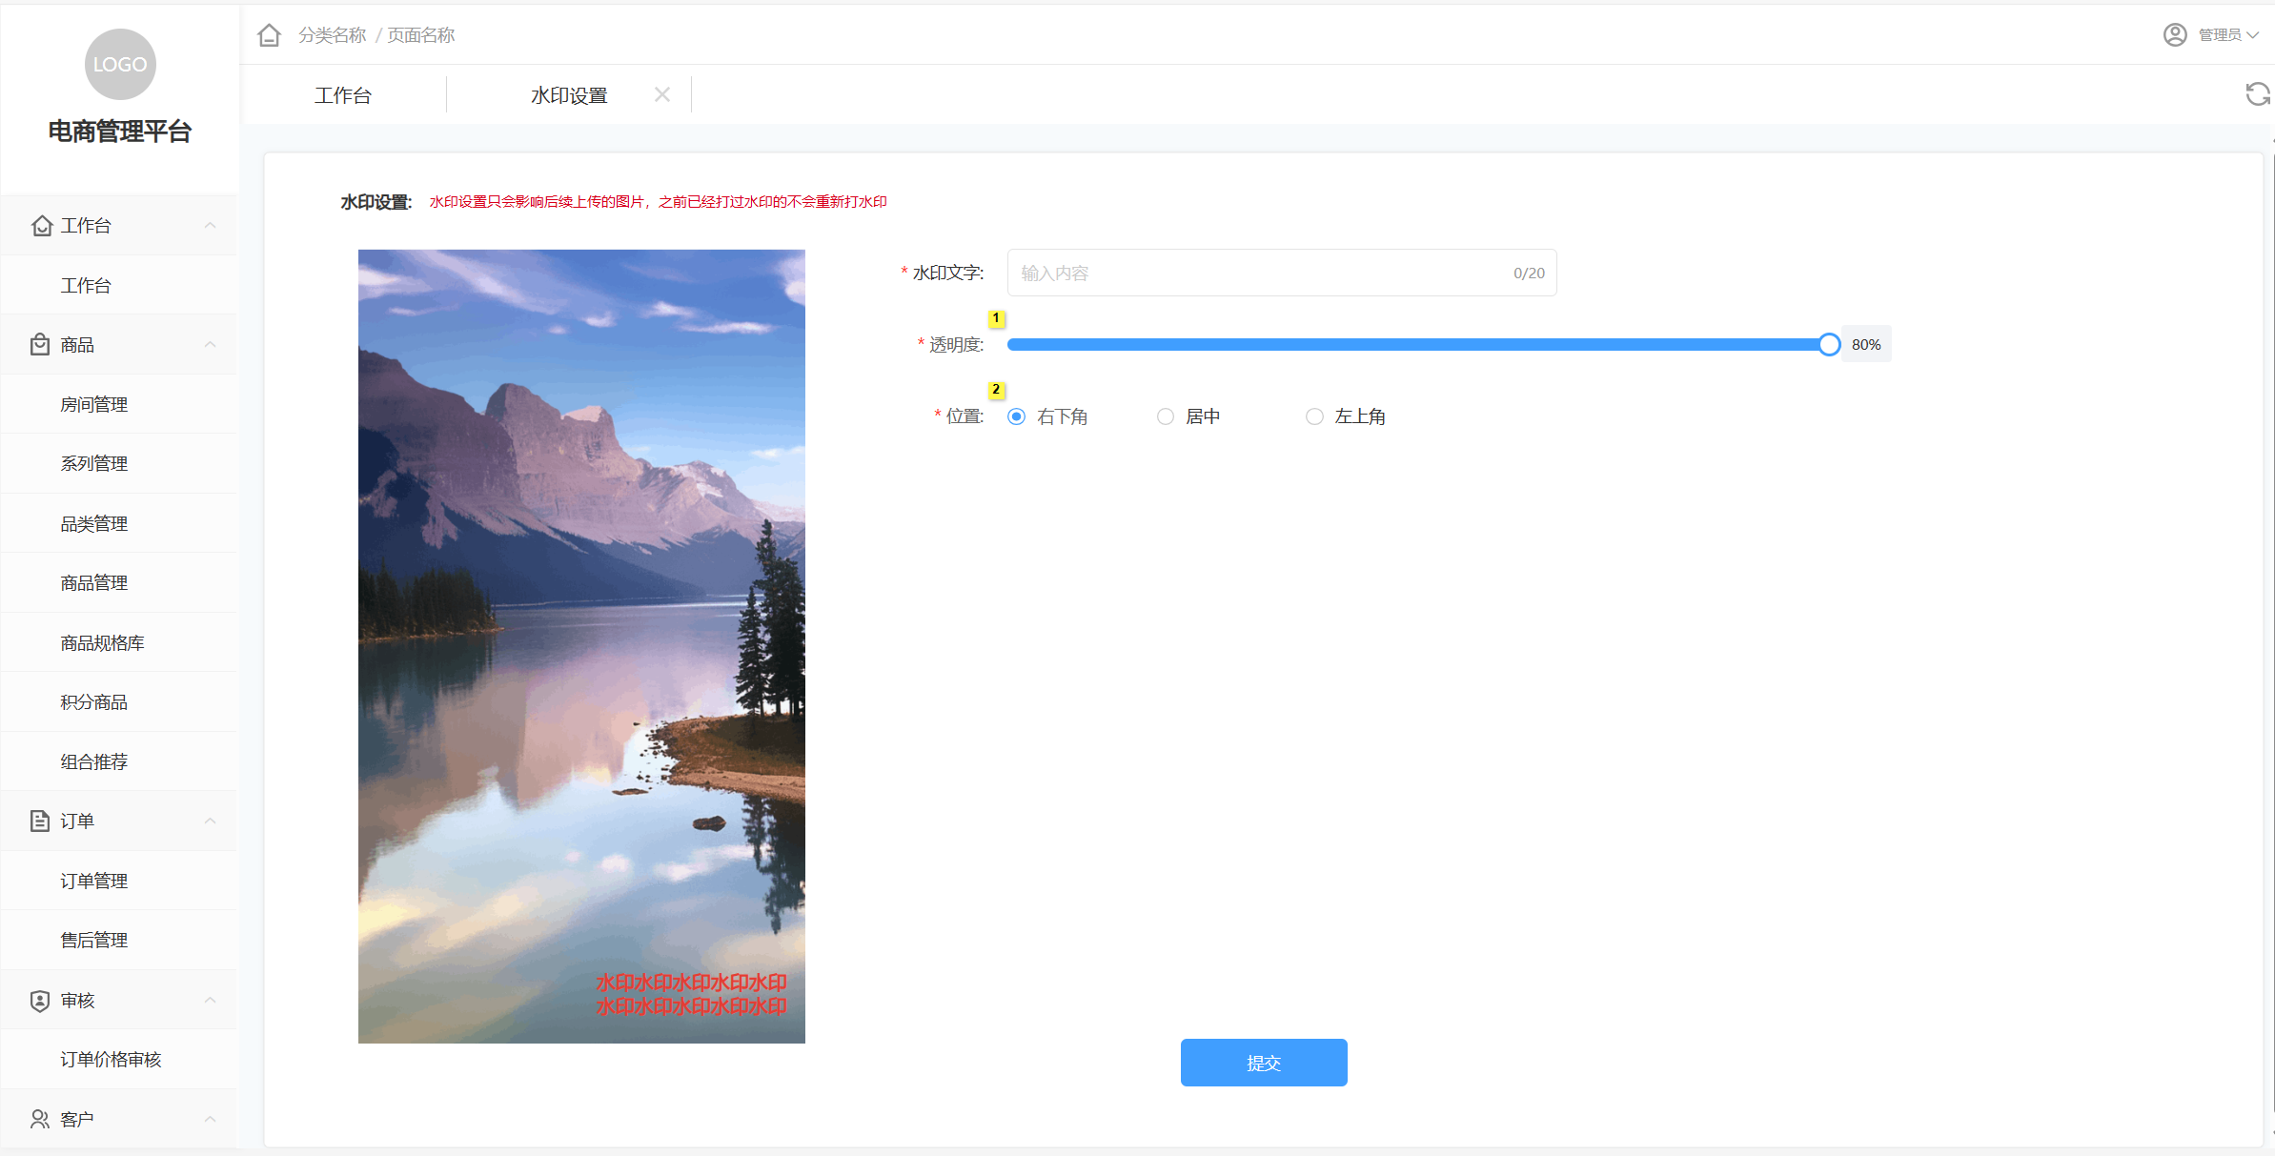This screenshot has height=1156, width=2275.
Task: Select the 右下角 position radio
Action: (1017, 416)
